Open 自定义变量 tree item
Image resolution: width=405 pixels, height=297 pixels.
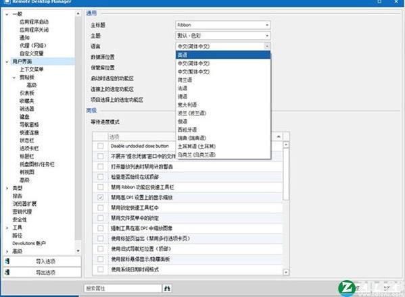(x=32, y=53)
